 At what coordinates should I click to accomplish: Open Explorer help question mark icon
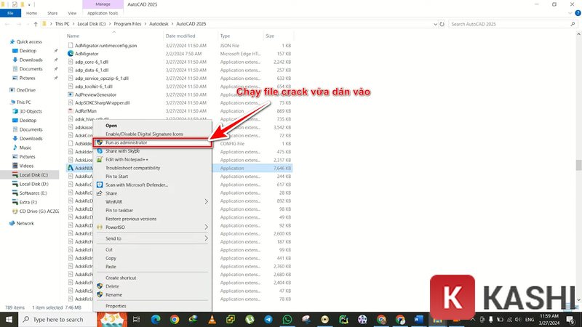(578, 13)
